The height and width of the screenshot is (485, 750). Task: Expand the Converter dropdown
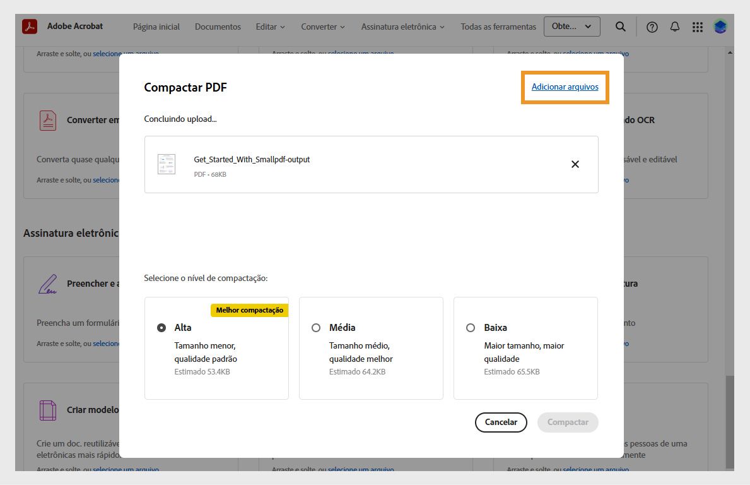pyautogui.click(x=322, y=27)
